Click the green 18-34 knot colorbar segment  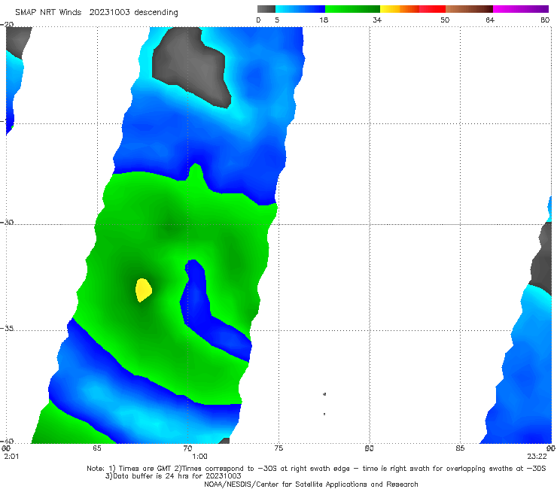(352, 9)
